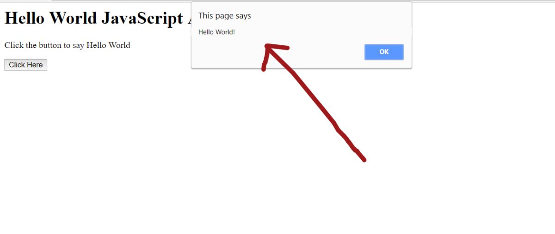Click the "Click Here" button
This screenshot has height=234, width=555.
tap(26, 65)
